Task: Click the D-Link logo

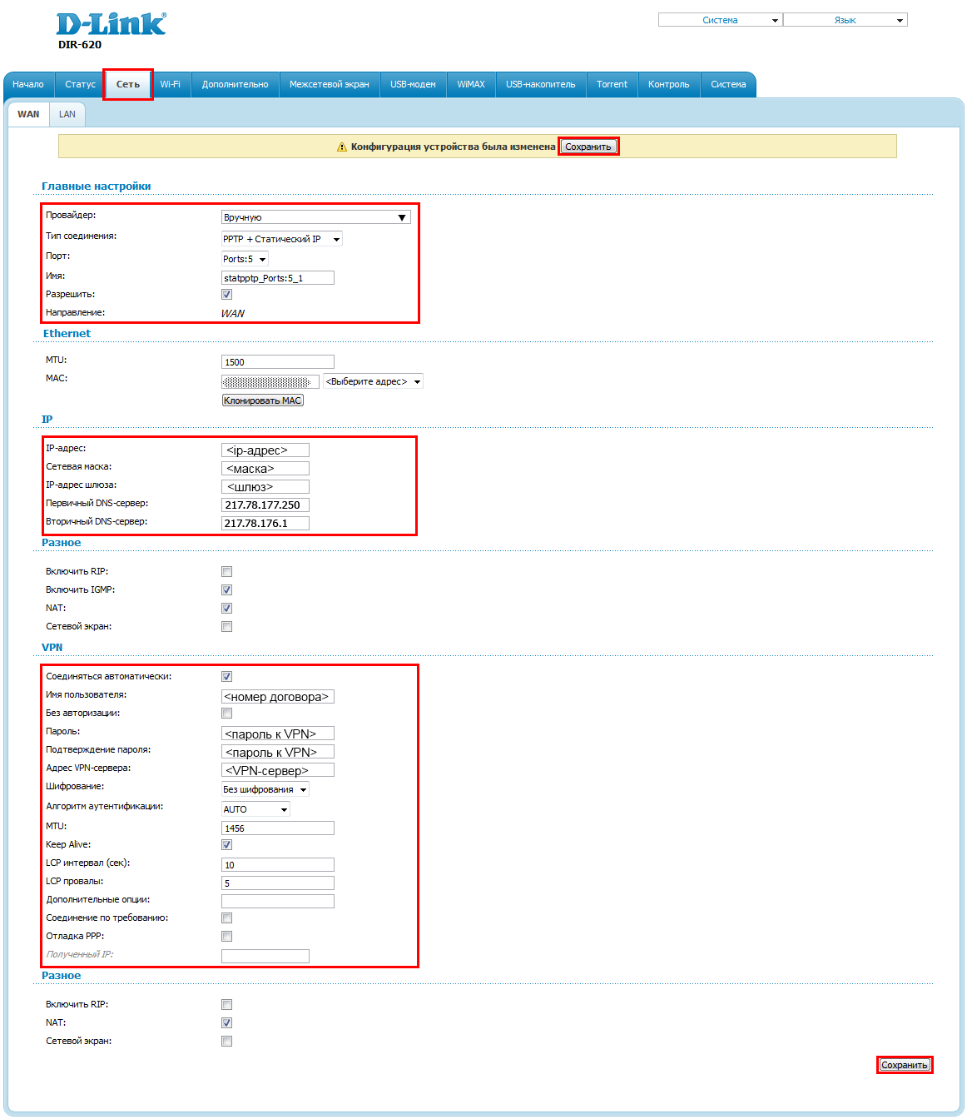Action: [x=111, y=24]
